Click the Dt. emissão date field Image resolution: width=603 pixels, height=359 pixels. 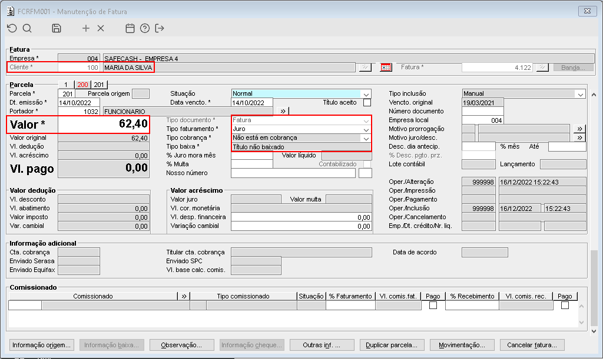pyautogui.click(x=79, y=102)
